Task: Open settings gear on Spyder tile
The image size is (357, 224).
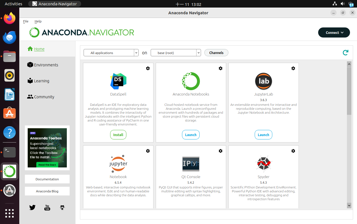Action: pos(293,151)
